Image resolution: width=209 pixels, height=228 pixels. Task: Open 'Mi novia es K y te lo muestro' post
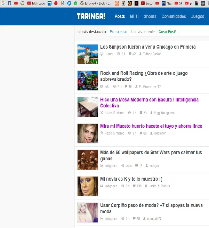tap(131, 179)
